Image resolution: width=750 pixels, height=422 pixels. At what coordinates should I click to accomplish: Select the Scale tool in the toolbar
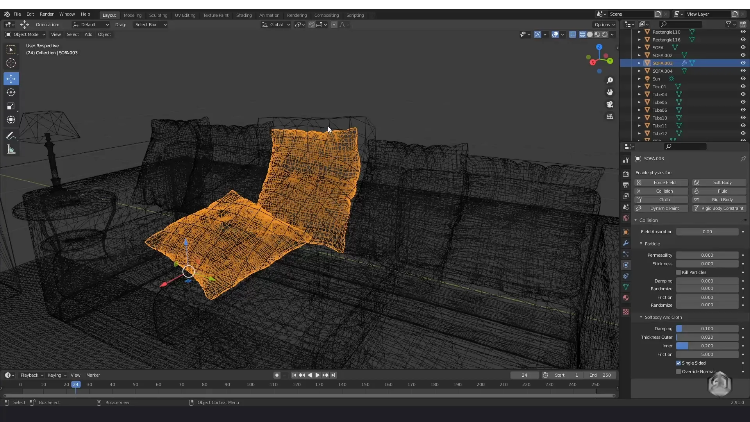pyautogui.click(x=11, y=106)
